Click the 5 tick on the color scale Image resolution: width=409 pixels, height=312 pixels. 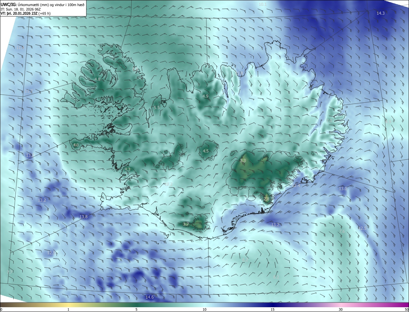pos(136,309)
